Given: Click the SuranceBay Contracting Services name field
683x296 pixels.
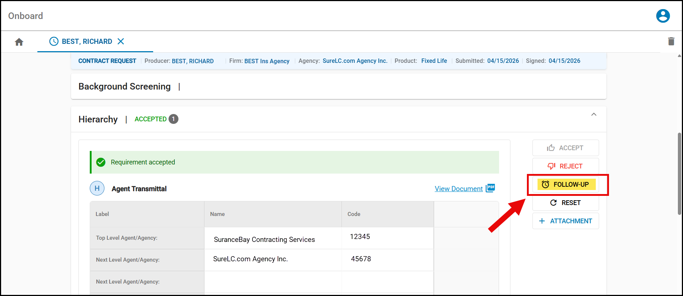Looking at the screenshot, I should 273,238.
